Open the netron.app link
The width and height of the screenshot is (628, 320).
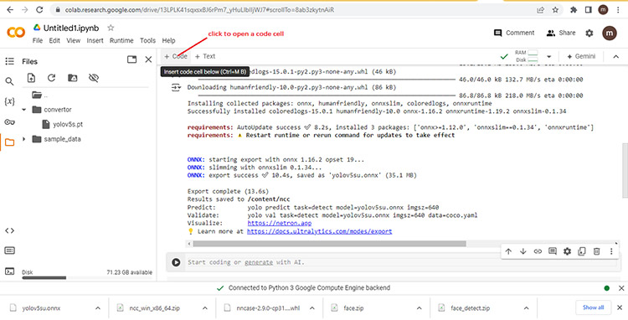click(x=279, y=224)
